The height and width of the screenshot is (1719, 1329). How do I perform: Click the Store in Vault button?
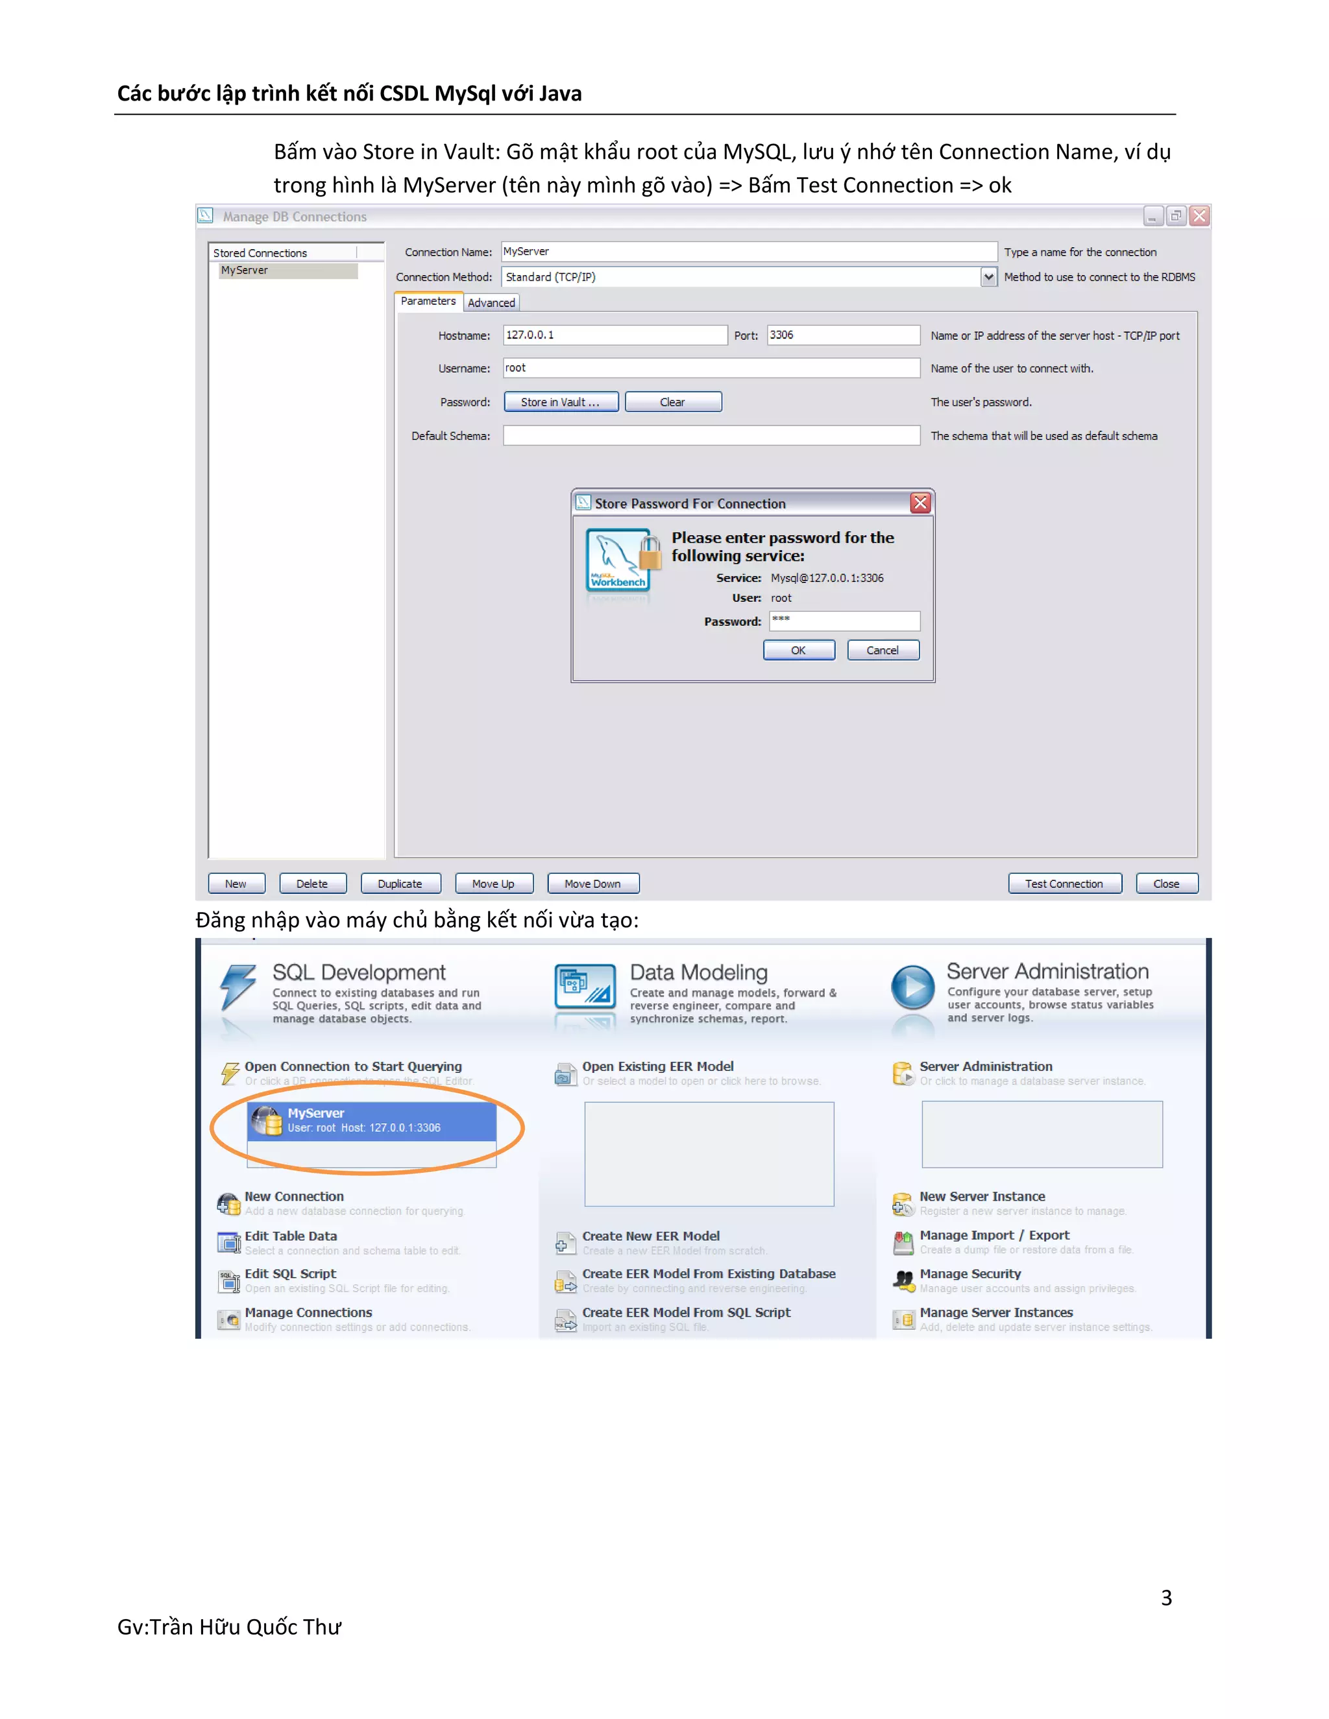point(561,402)
